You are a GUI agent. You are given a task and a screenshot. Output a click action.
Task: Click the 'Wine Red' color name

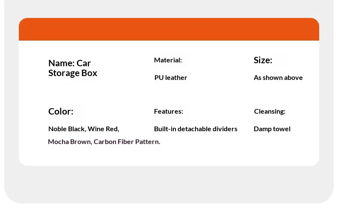coord(103,129)
